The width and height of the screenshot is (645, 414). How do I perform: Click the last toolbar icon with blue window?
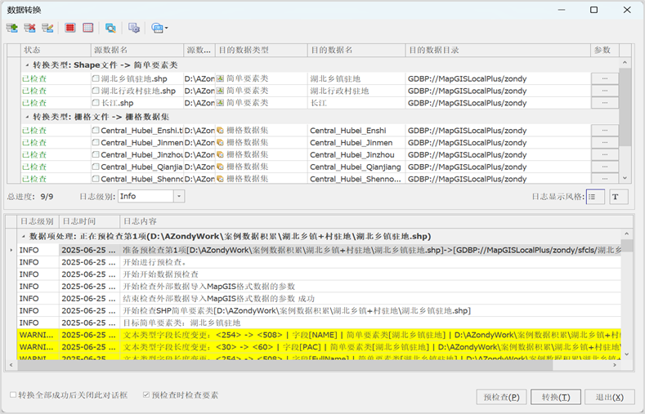point(157,28)
